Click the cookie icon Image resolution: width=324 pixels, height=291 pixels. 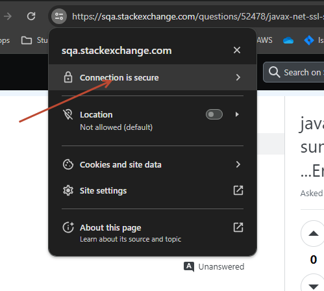(68, 164)
